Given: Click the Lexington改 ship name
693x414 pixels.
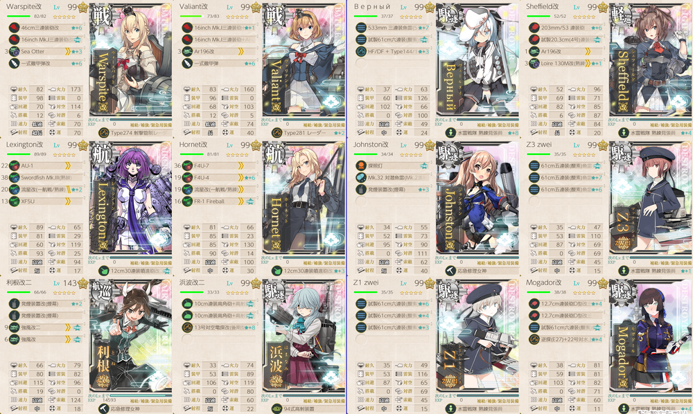Looking at the screenshot, I should point(25,145).
